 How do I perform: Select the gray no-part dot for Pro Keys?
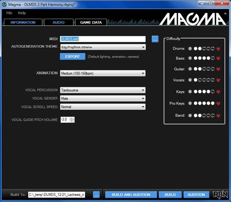[190, 103]
